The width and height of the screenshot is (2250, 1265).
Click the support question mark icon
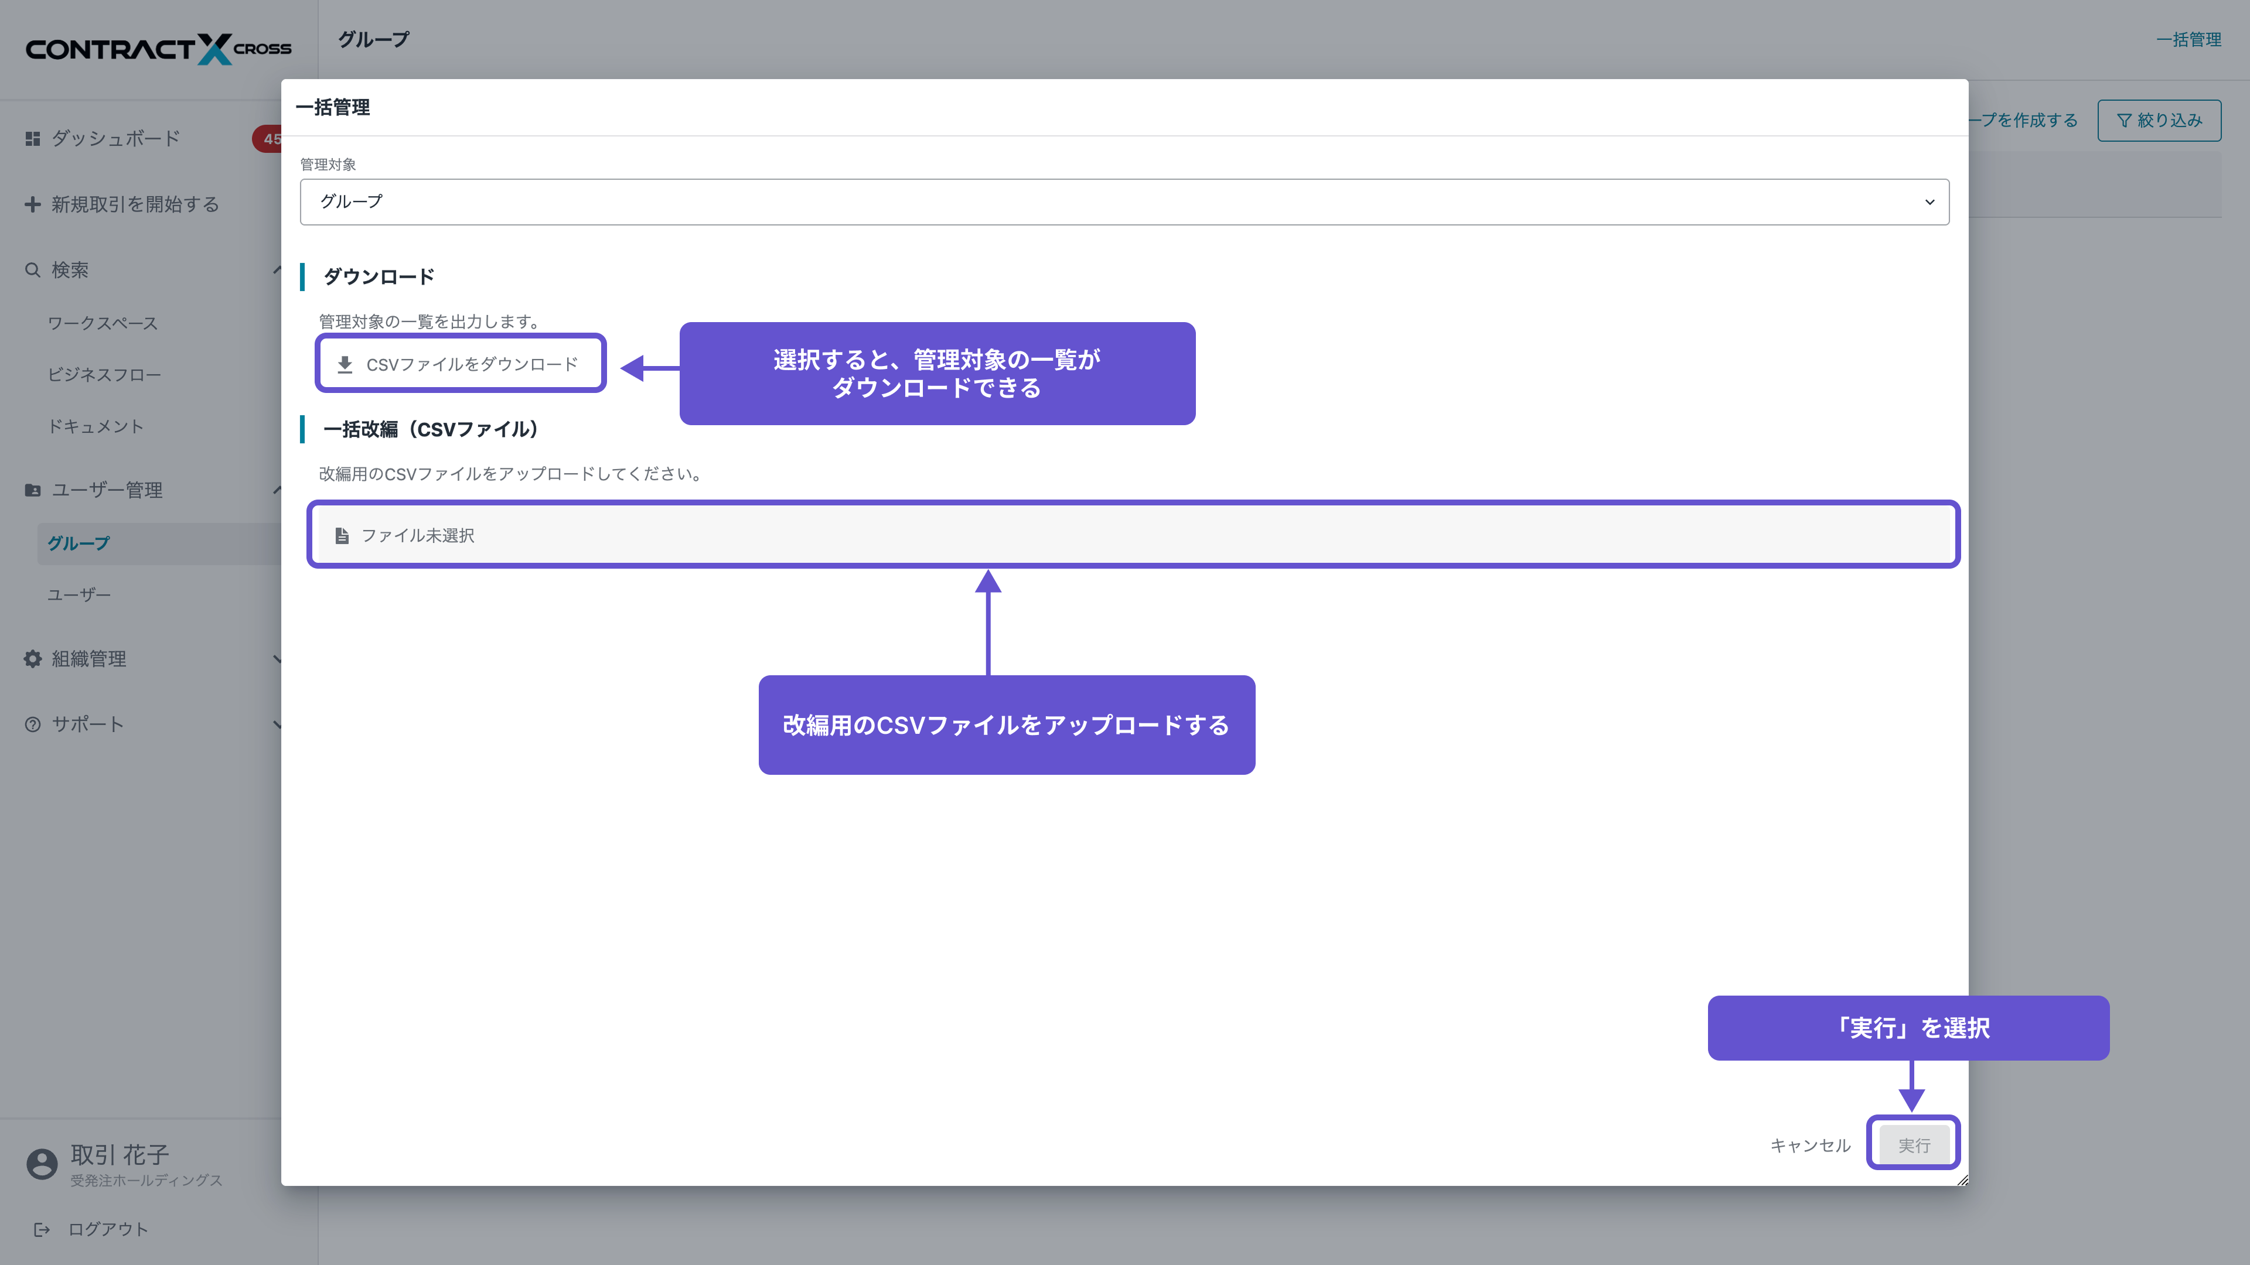[32, 724]
